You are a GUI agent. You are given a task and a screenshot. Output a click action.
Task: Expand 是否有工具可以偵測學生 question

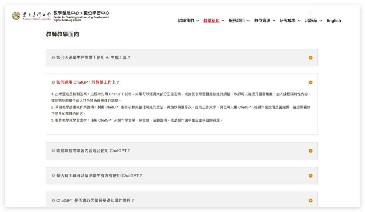(182, 176)
